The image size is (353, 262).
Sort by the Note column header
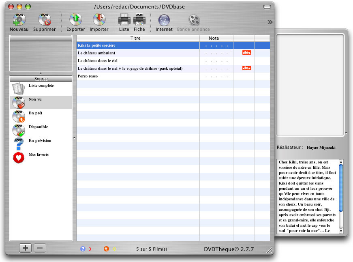pyautogui.click(x=214, y=38)
